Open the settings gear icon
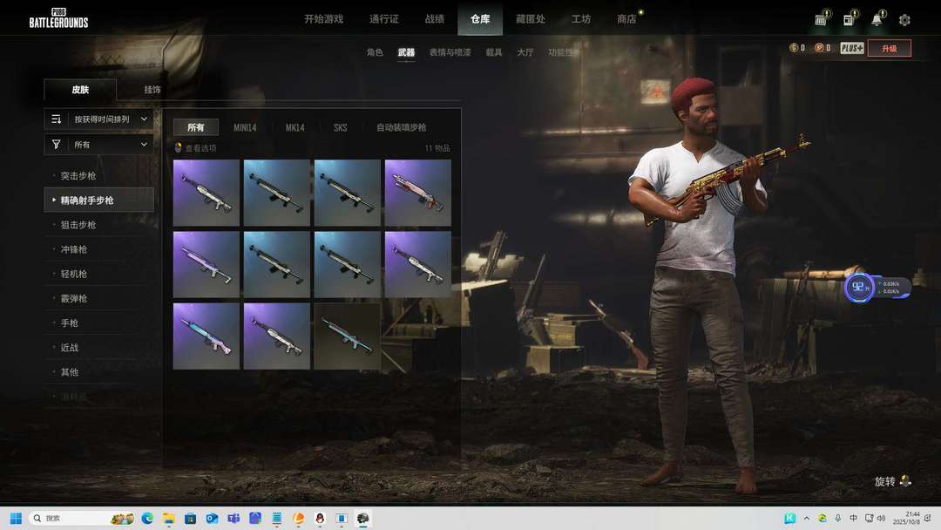Viewport: 941px width, 530px height. coord(904,19)
